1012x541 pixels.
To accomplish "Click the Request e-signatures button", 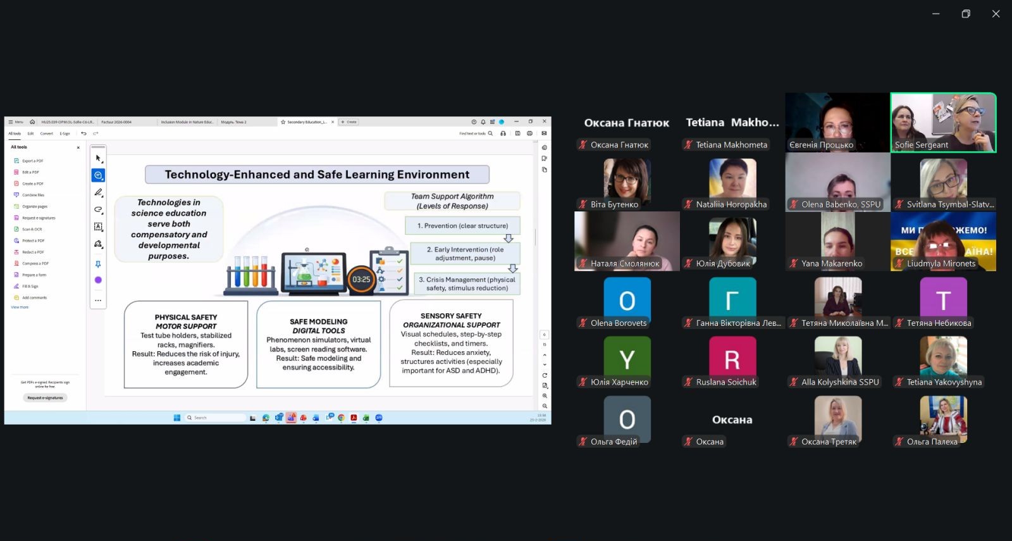I will 45,398.
